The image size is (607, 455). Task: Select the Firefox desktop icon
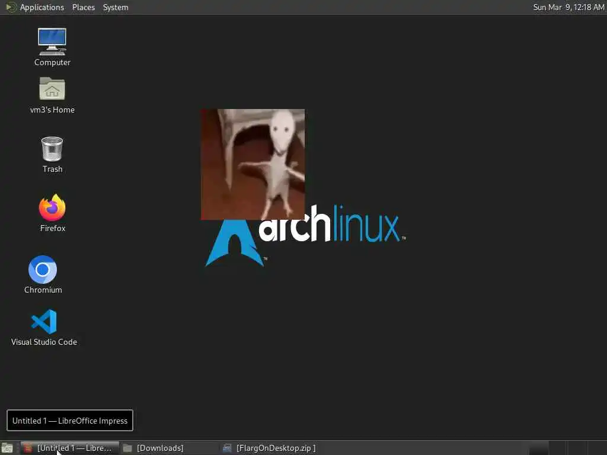coord(52,213)
